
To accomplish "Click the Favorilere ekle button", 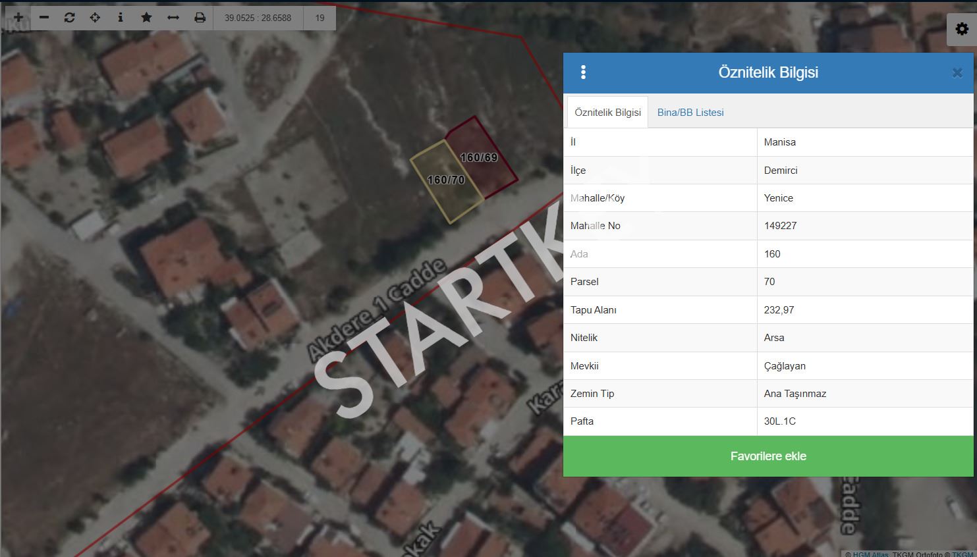I will click(x=768, y=456).
